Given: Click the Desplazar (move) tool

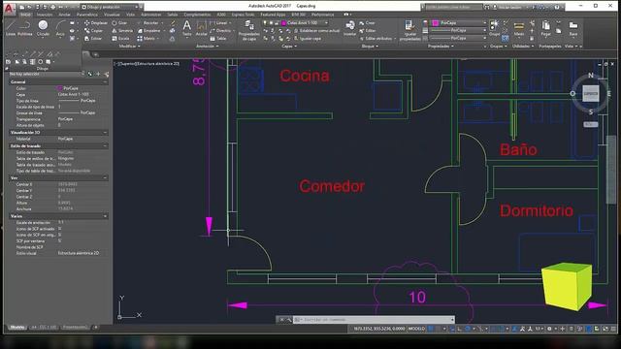Looking at the screenshot, I should click(95, 23).
